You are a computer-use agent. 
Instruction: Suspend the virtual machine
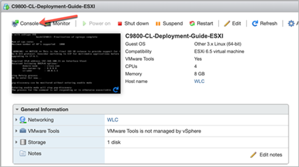(169, 24)
